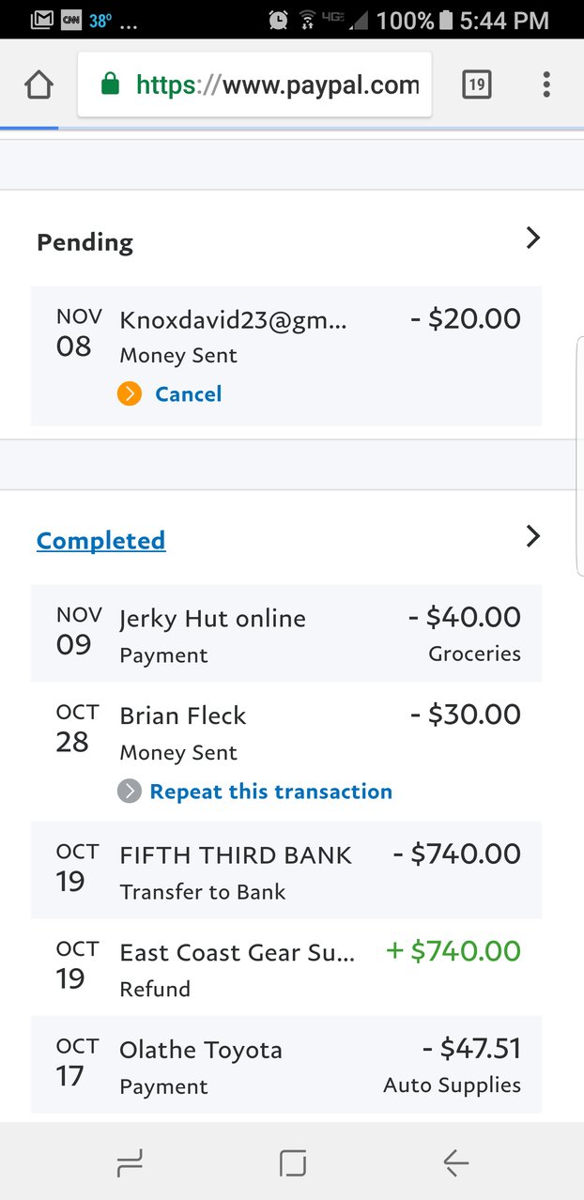Tap the orange arrow icon beside Cancel
Viewport: 584px width, 1200px height.
point(130,394)
